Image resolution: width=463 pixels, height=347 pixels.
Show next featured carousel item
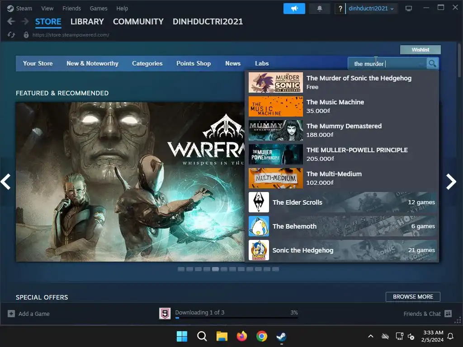(451, 182)
